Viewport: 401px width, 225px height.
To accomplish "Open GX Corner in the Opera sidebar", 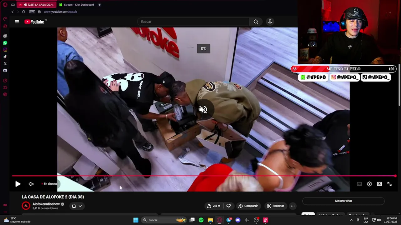I will 5,26.
